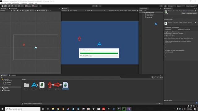
Task: Select SampleScene in Hierarchy
Action: tap(150, 12)
